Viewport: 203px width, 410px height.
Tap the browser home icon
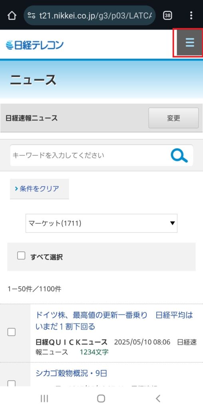[12, 16]
